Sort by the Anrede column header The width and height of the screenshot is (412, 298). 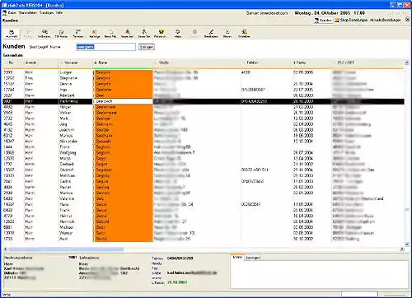[x=40, y=63]
